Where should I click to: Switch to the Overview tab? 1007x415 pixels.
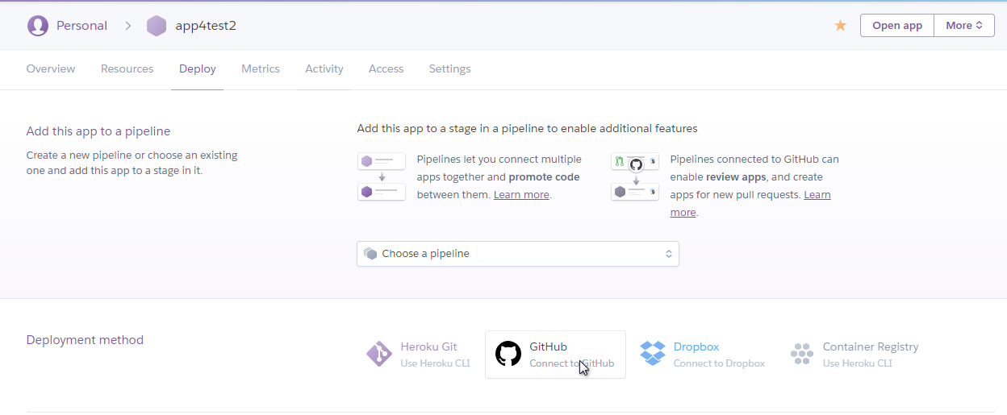point(51,69)
